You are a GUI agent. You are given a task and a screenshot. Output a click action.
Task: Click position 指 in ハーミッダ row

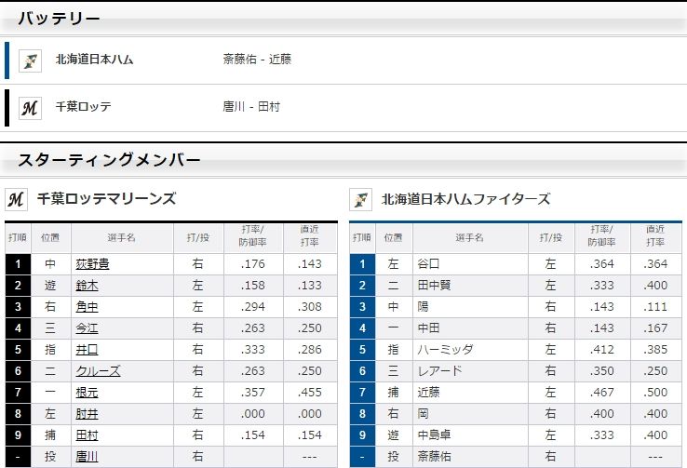click(393, 350)
